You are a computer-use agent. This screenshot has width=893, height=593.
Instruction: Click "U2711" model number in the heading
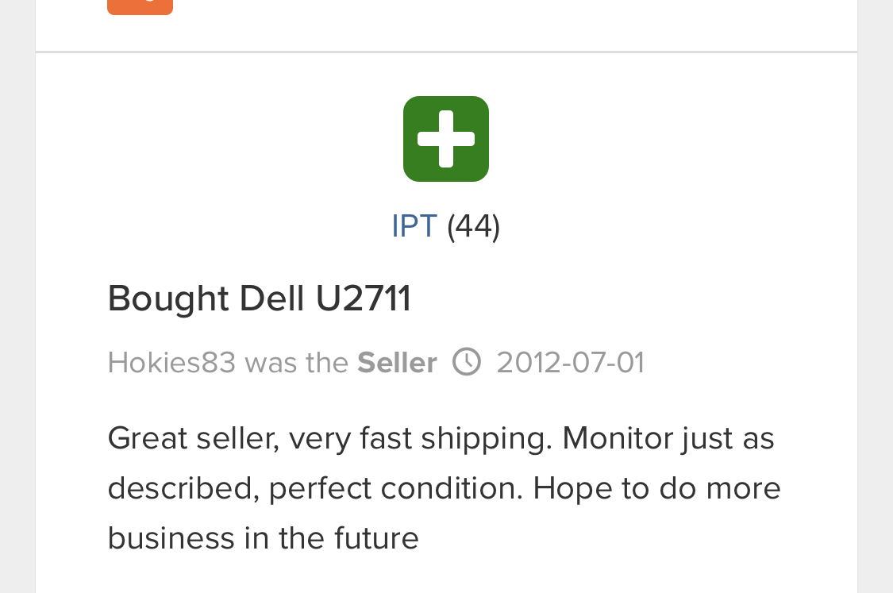[364, 299]
